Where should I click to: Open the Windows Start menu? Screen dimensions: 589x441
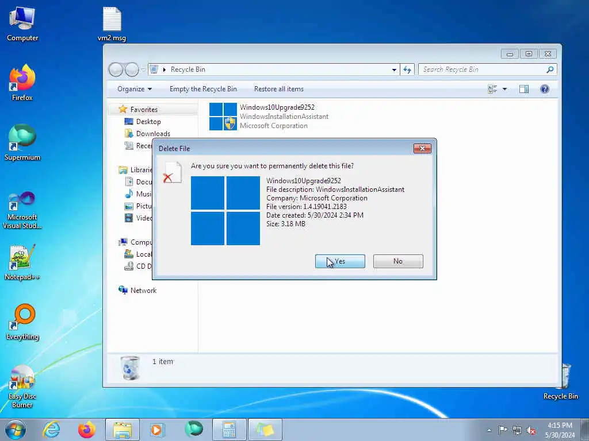(16, 430)
